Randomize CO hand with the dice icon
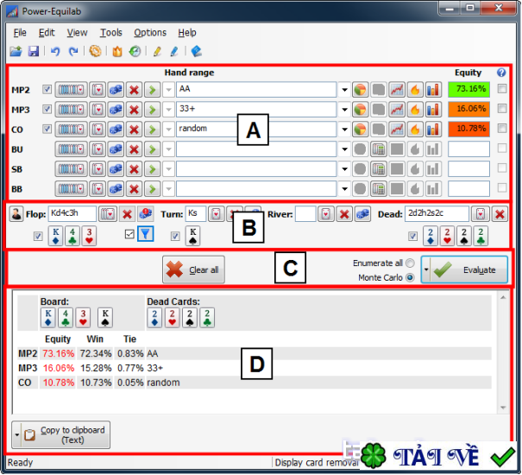The width and height of the screenshot is (522, 475). [116, 130]
